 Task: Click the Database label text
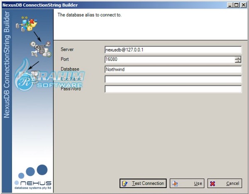70,69
